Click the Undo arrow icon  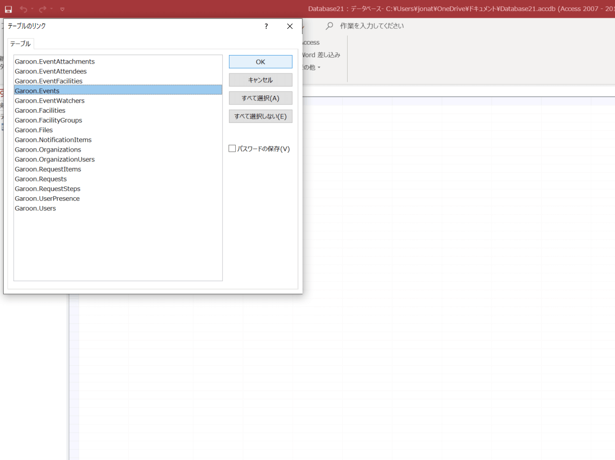tap(24, 9)
